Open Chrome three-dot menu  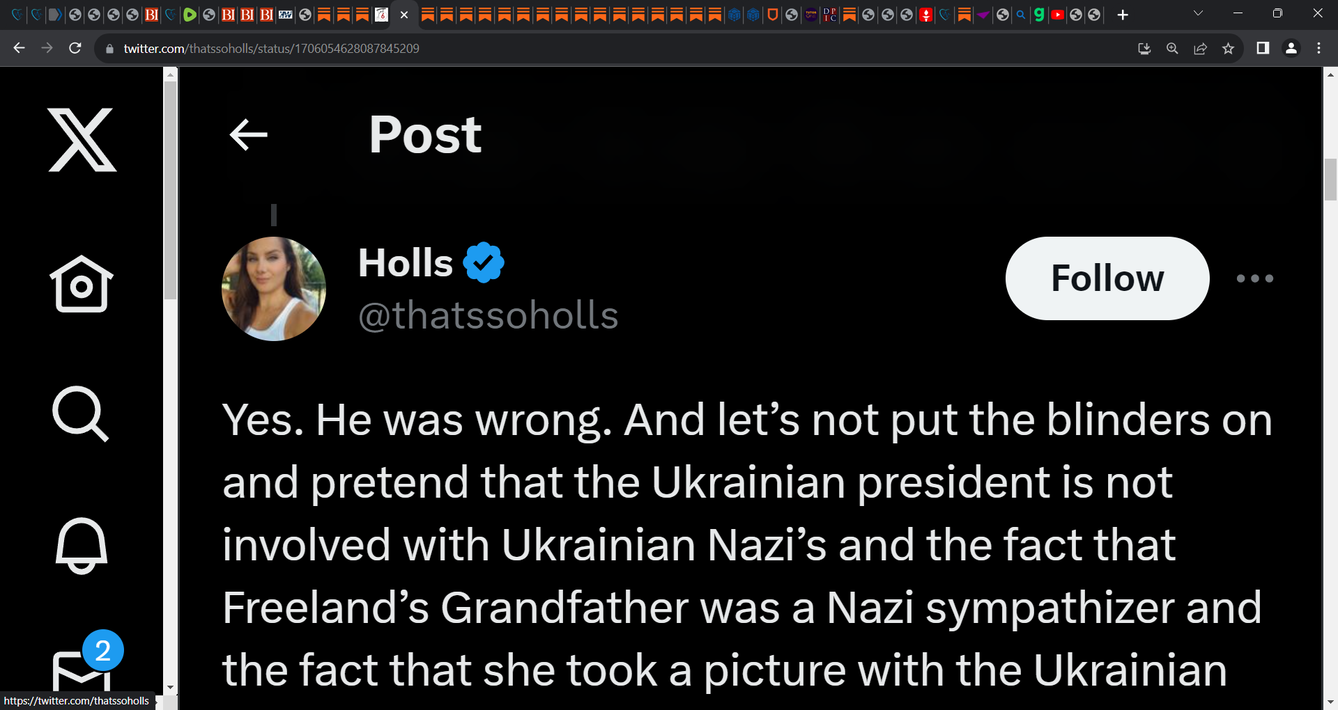[1318, 48]
